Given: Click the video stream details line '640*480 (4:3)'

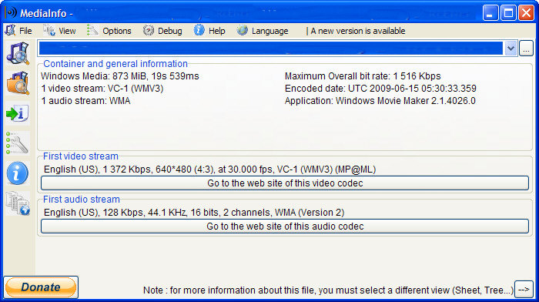Looking at the screenshot, I should (x=209, y=169).
